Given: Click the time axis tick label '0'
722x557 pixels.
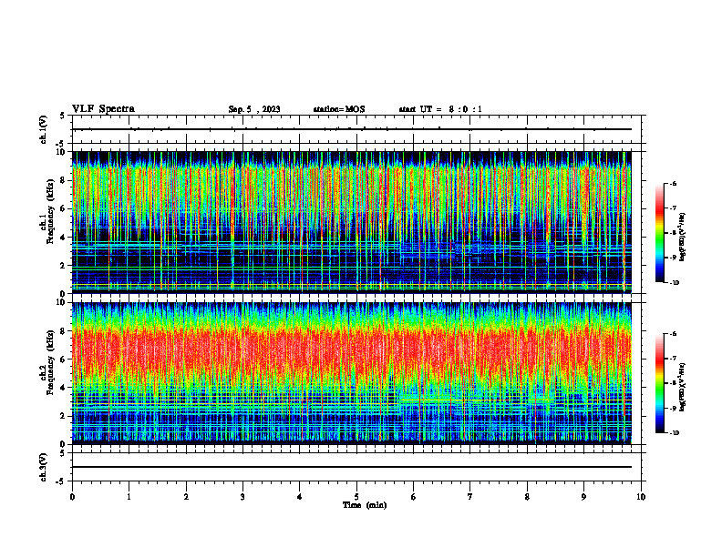Looking at the screenshot, I should coord(72,497).
